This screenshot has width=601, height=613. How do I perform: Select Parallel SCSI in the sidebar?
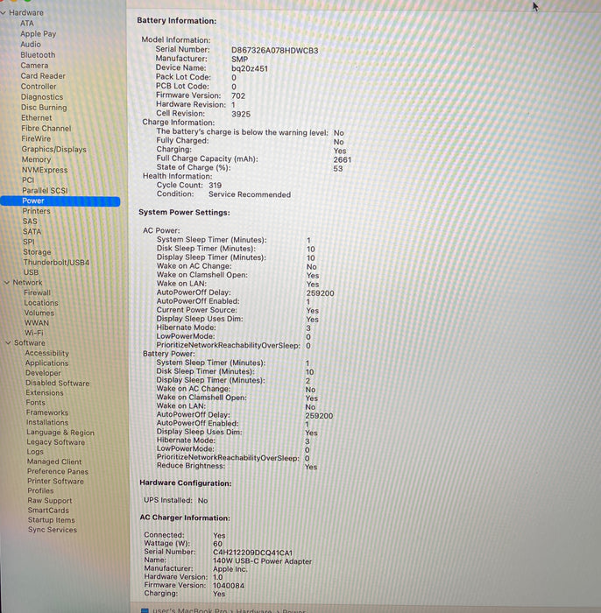45,190
